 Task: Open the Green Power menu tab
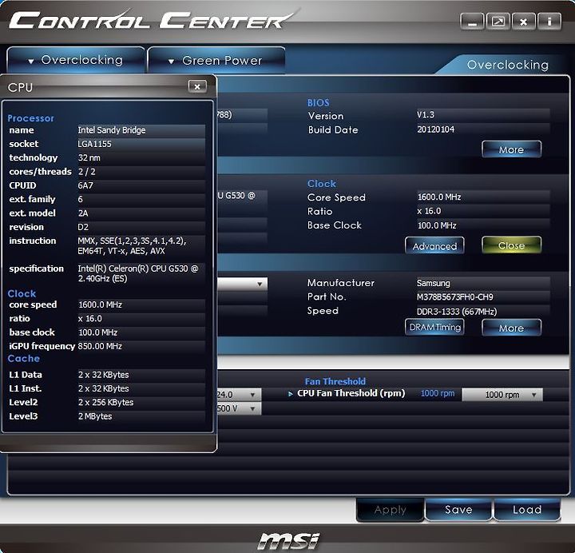(216, 60)
